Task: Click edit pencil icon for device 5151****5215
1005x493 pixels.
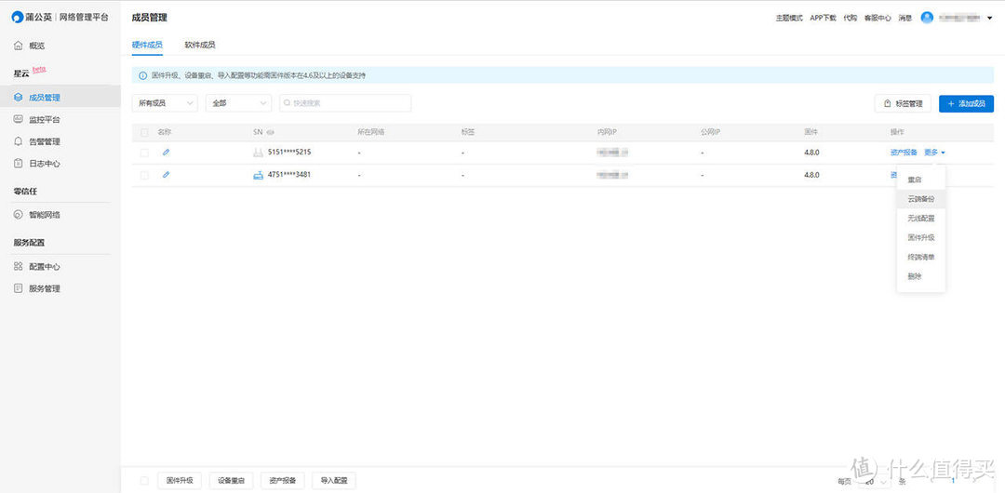Action: pos(167,152)
